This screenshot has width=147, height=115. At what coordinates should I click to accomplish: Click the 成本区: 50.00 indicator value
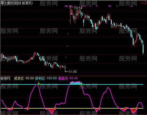(24, 78)
